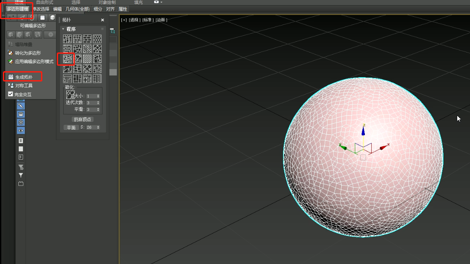Viewport: 470px width, 264px height.
Task: Click the container box filter icon
Action: pyautogui.click(x=21, y=114)
